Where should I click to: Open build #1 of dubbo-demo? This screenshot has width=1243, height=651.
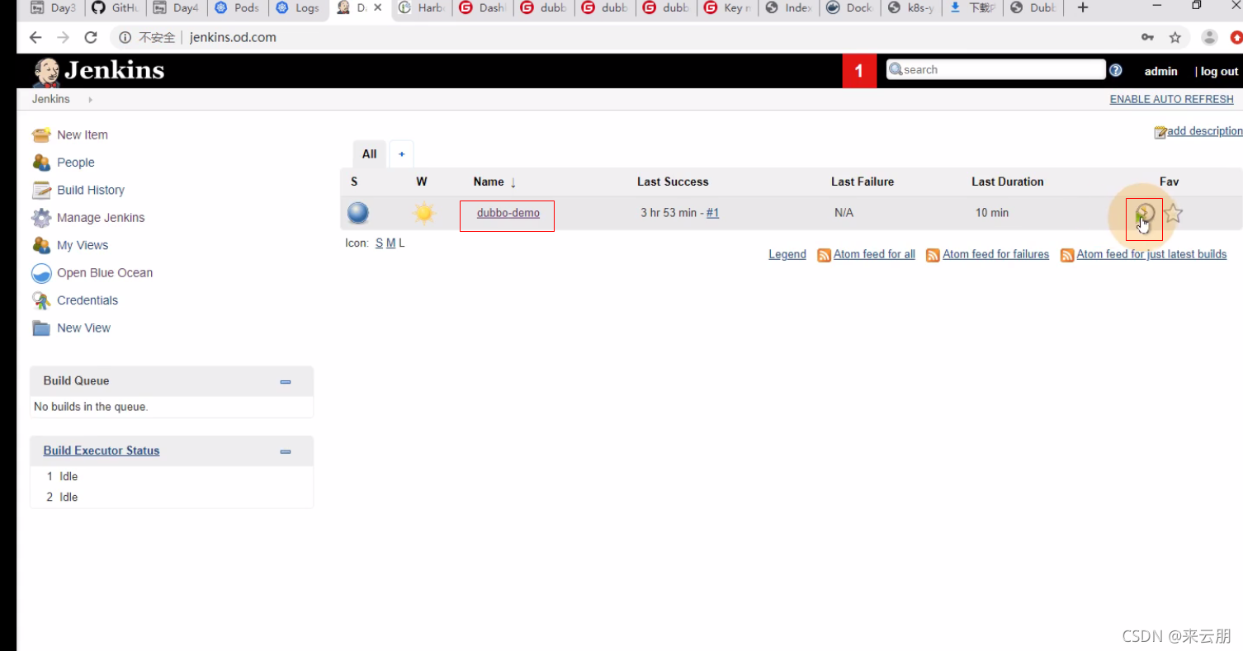[713, 213]
